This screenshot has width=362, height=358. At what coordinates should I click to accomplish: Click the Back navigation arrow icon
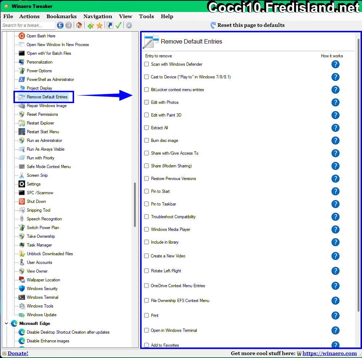[x=60, y=25]
